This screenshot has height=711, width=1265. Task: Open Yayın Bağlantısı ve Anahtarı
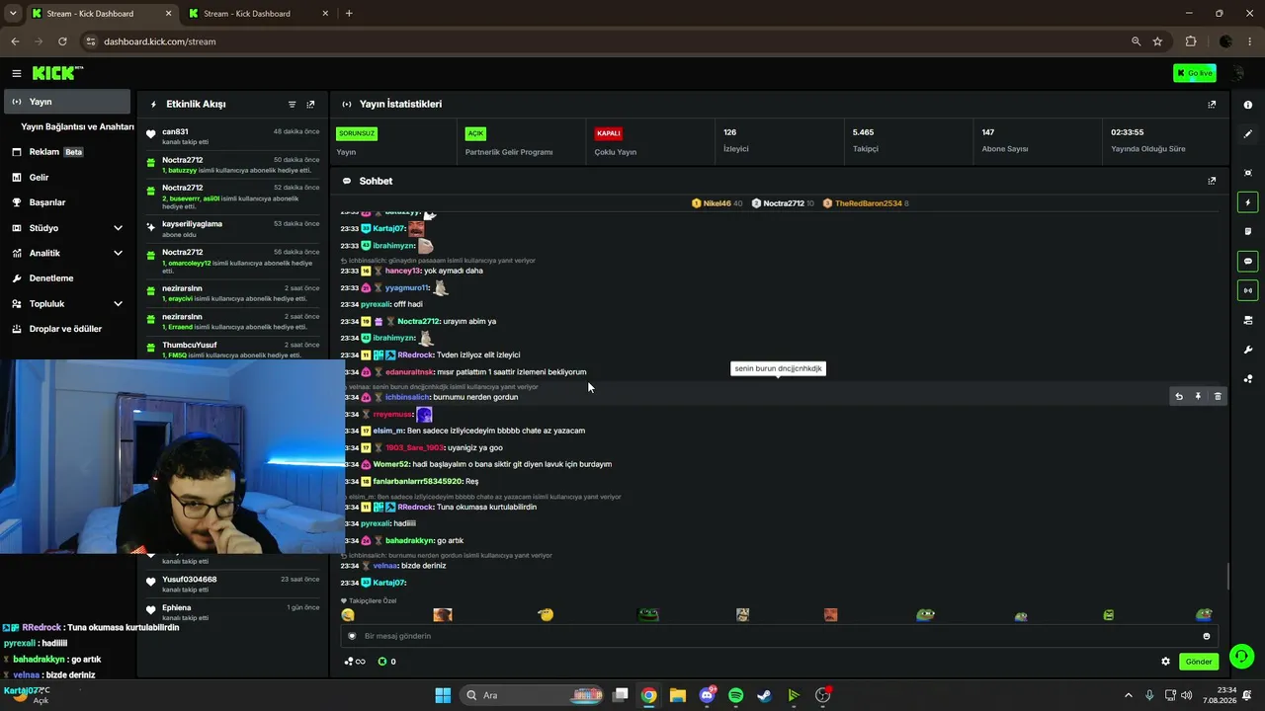coord(78,127)
